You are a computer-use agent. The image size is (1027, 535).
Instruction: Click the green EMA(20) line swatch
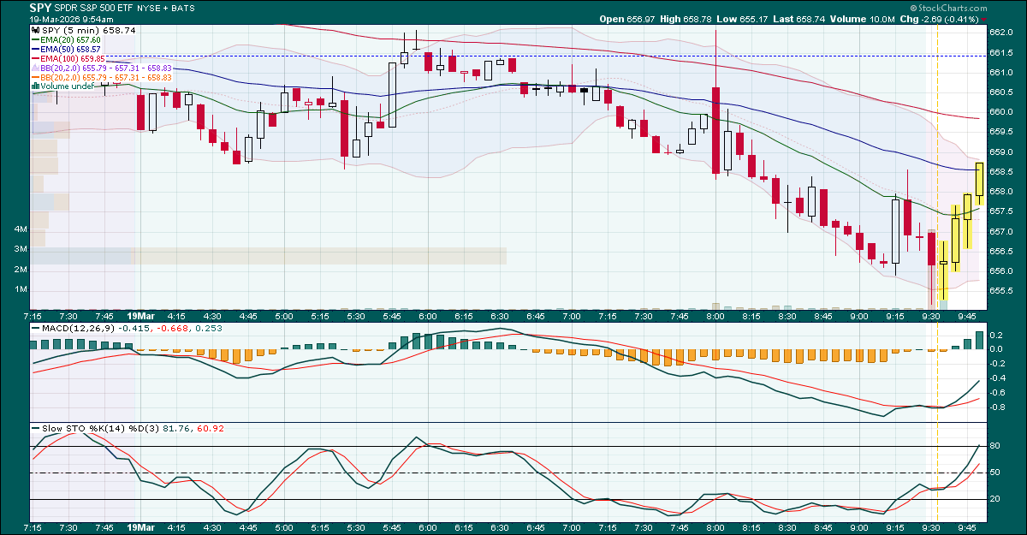click(x=35, y=39)
